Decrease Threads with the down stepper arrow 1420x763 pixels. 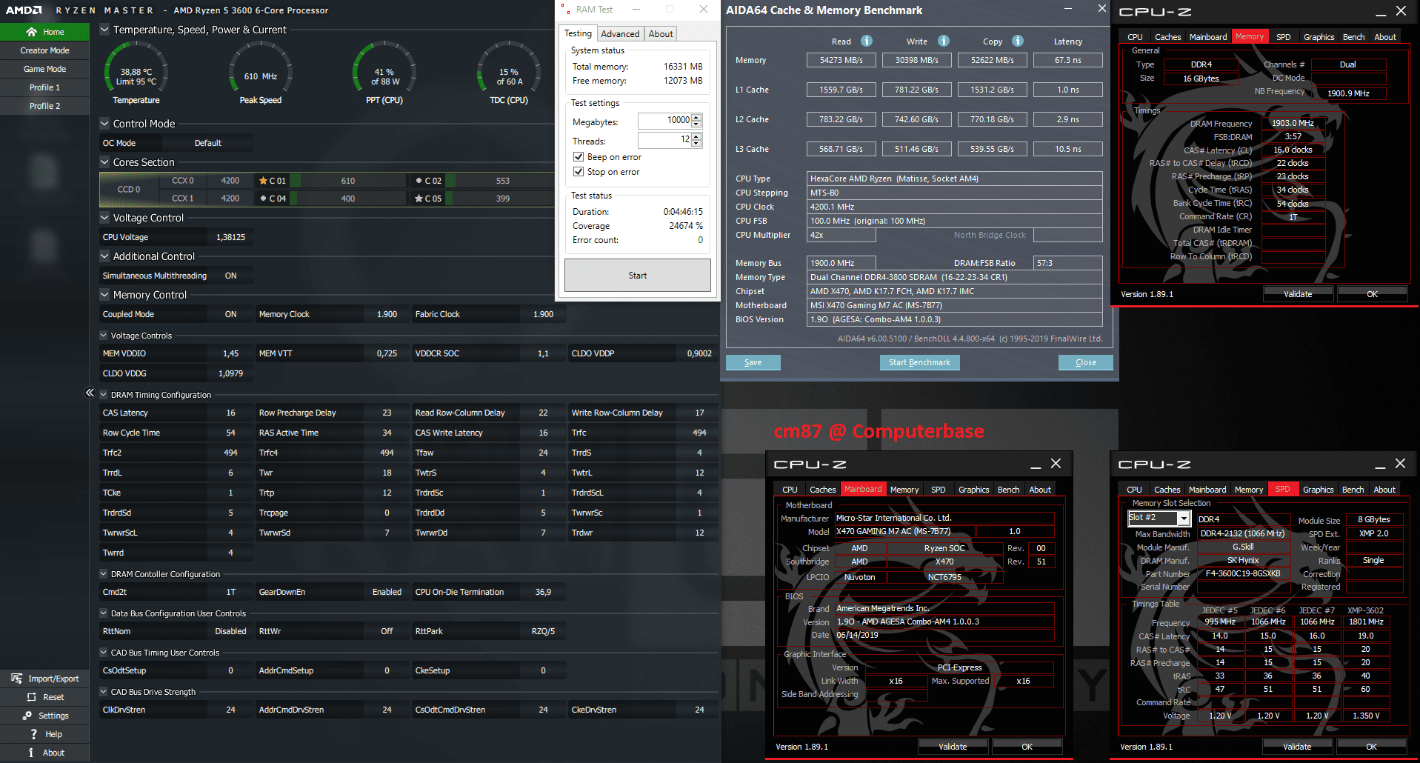pyautogui.click(x=696, y=144)
